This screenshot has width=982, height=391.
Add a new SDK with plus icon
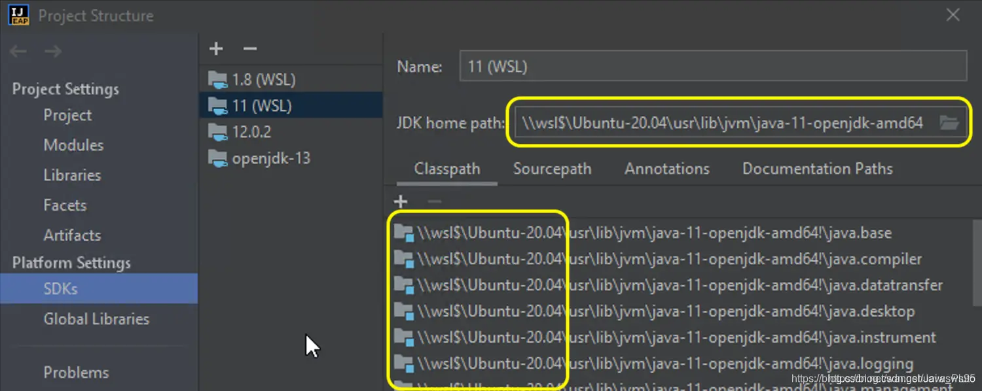[x=216, y=49]
